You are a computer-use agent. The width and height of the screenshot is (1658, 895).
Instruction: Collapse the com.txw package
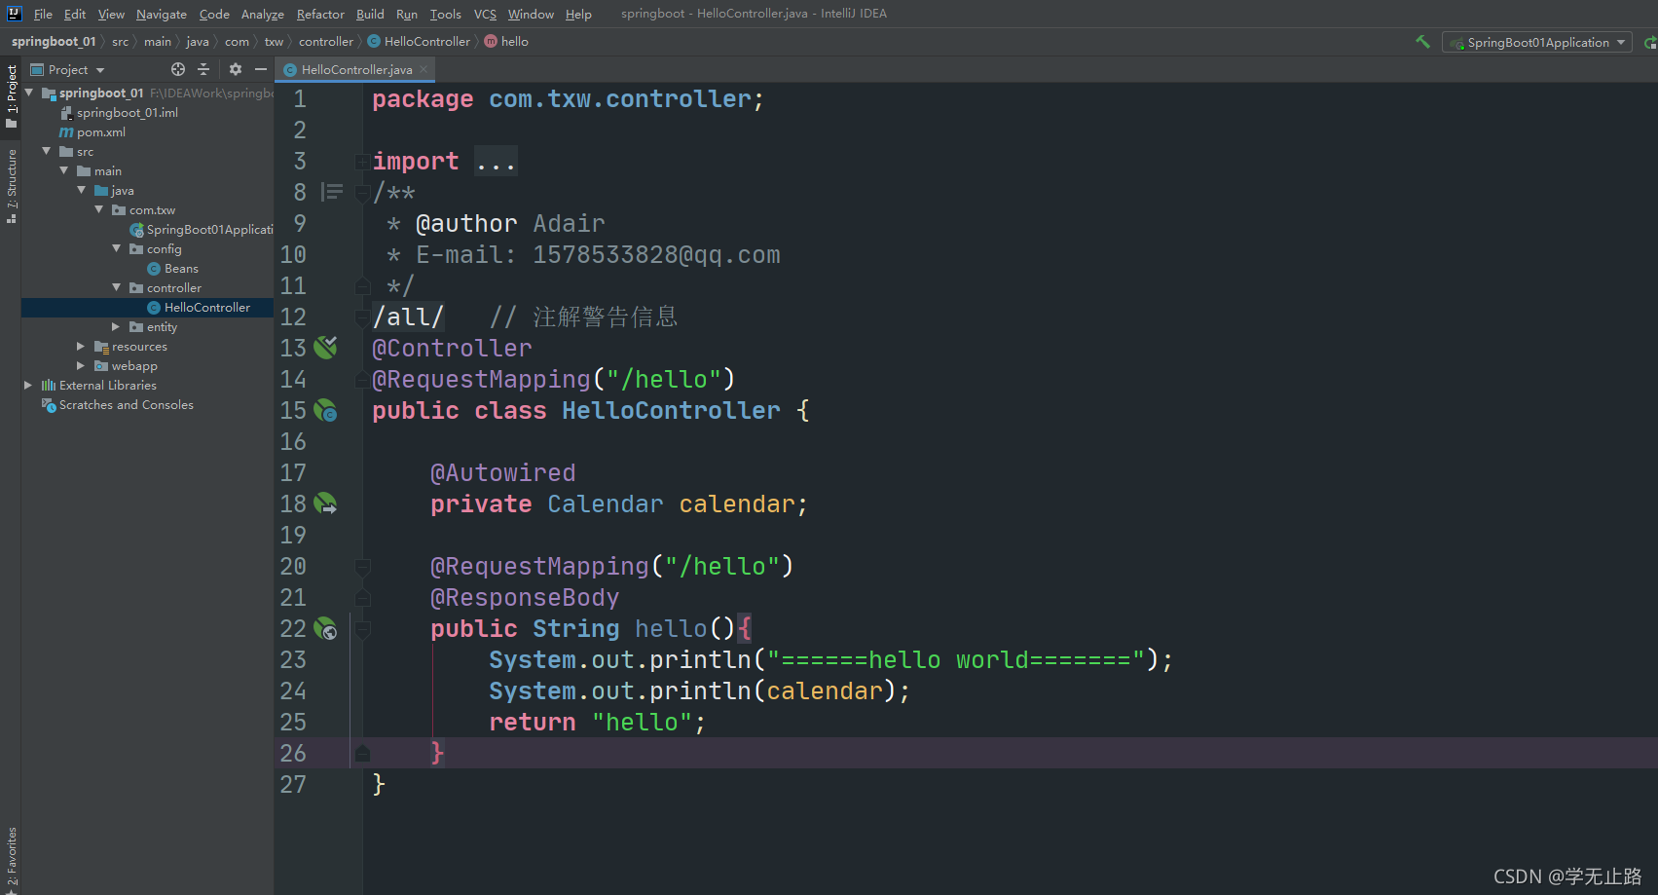[x=99, y=209]
